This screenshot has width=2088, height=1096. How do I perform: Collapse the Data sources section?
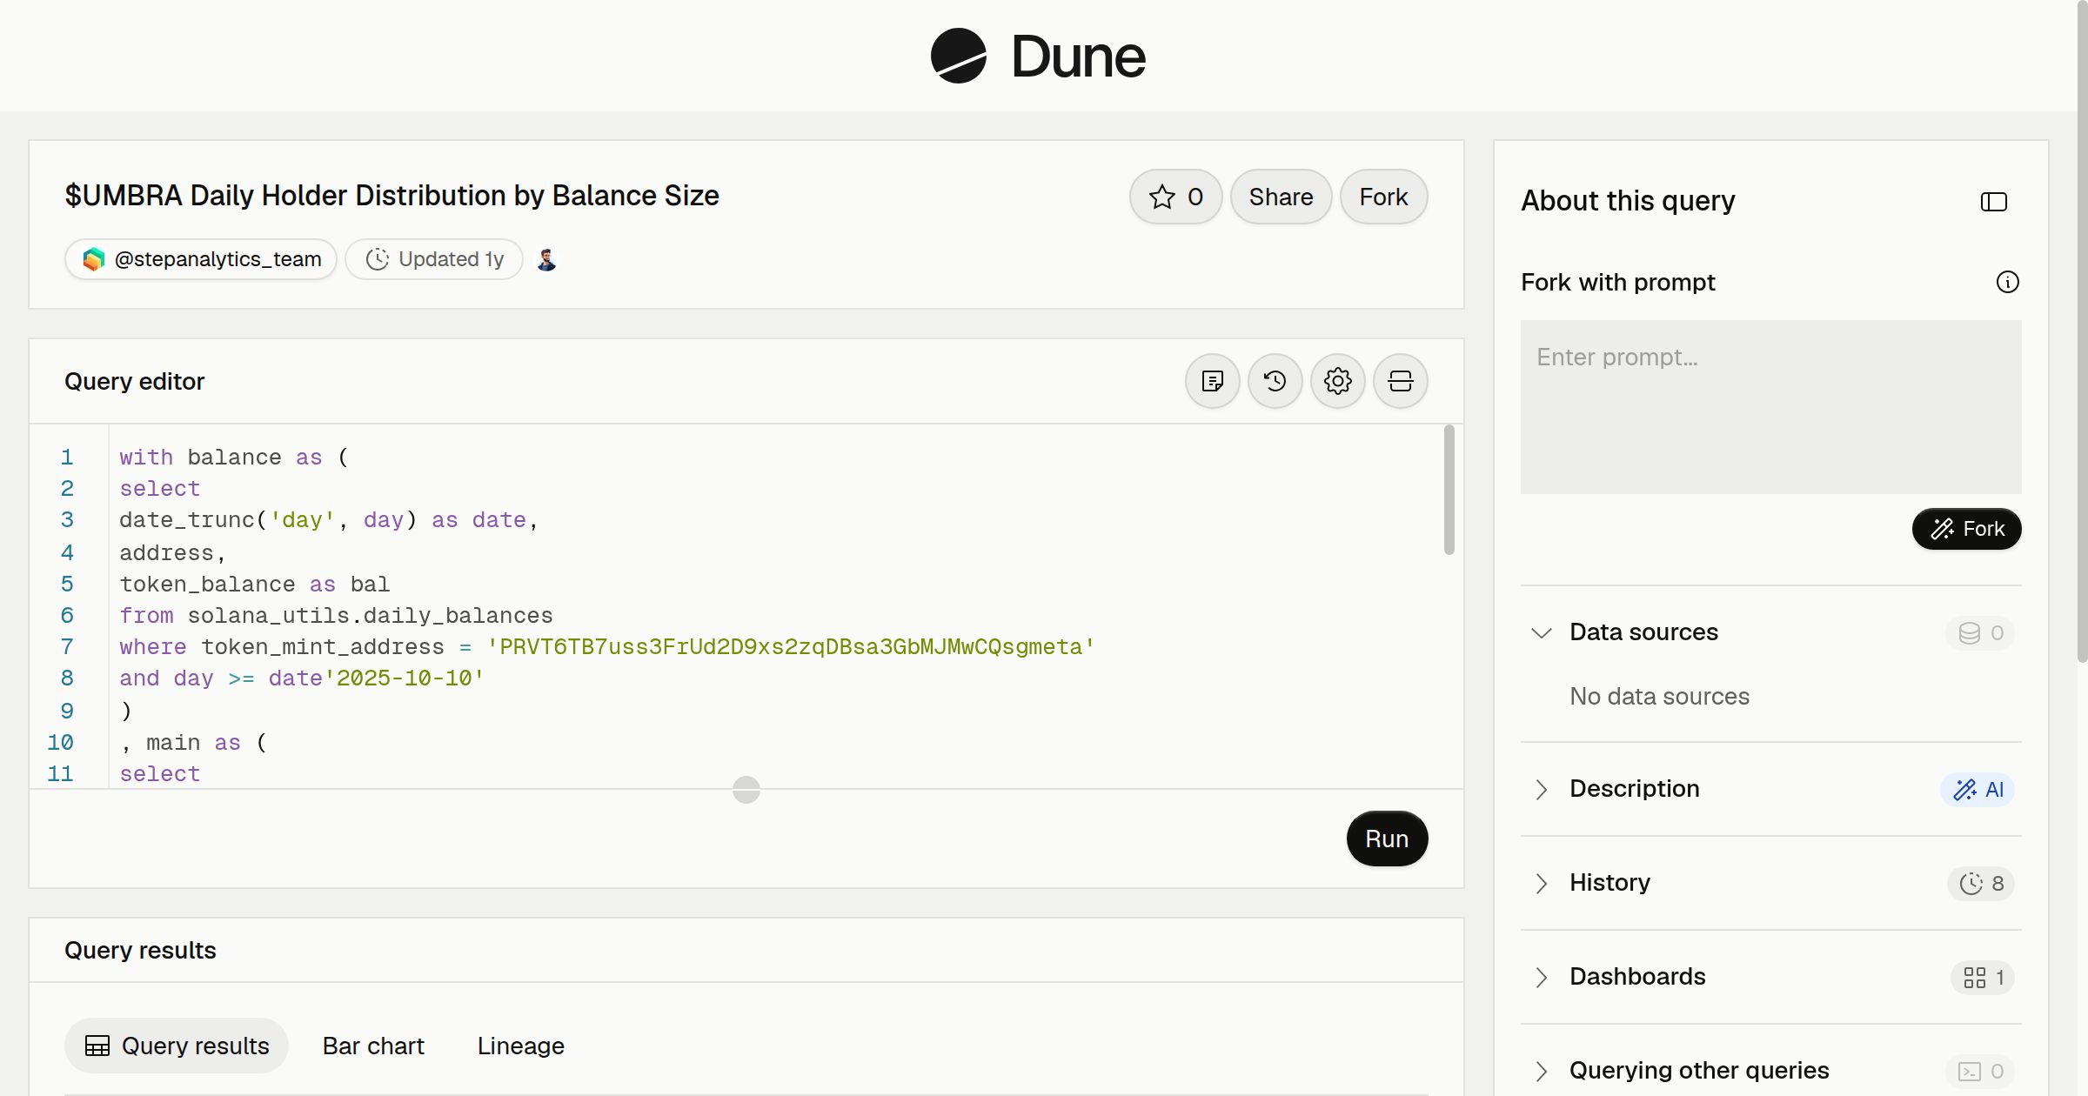tap(1541, 632)
